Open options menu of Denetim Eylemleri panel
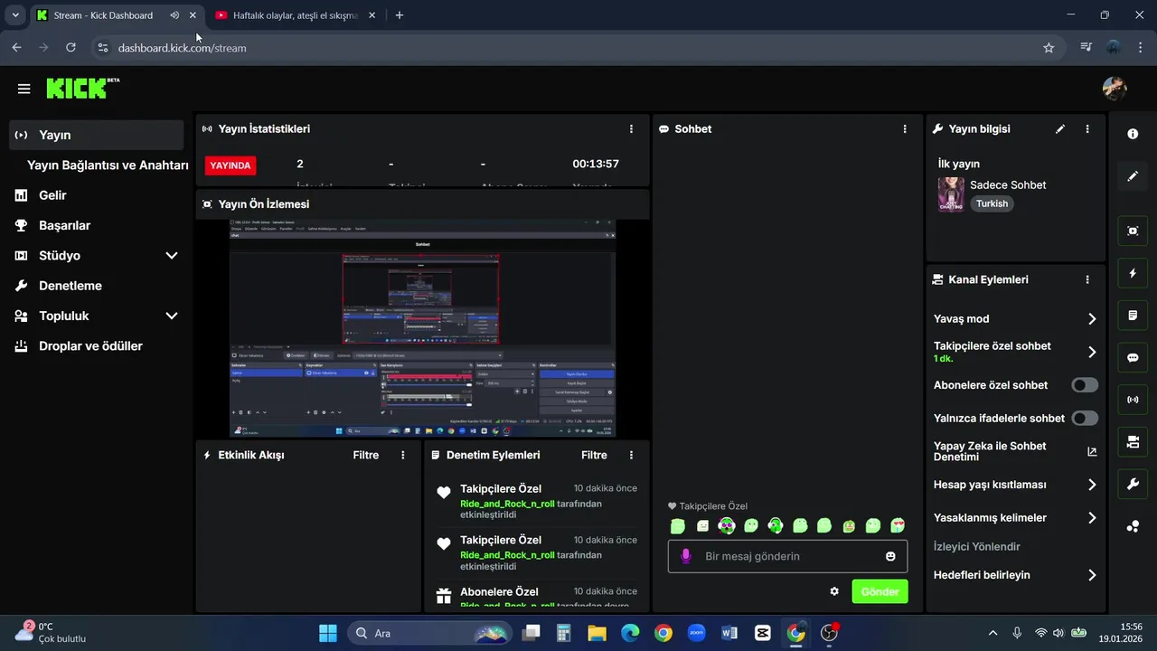The height and width of the screenshot is (651, 1157). tap(631, 456)
